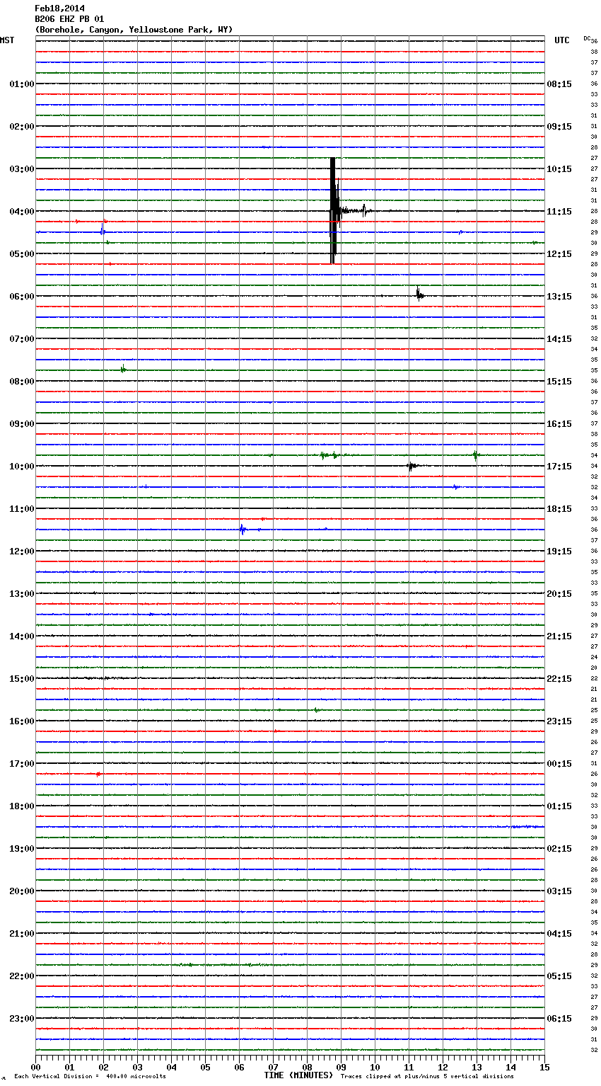The height and width of the screenshot is (1086, 601).
Task: Select the 10:00 MST hour label
Action: (x=22, y=467)
